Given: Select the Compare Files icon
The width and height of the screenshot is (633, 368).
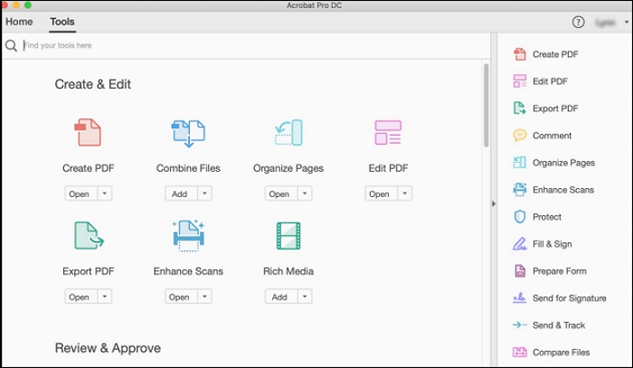Looking at the screenshot, I should tap(520, 352).
